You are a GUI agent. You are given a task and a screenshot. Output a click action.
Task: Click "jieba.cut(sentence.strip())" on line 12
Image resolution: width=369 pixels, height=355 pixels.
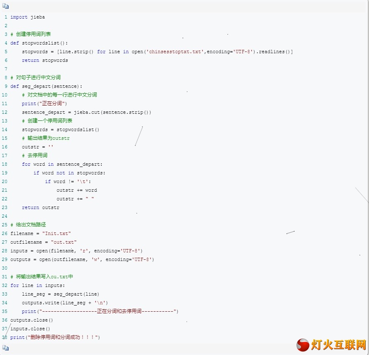(113, 112)
